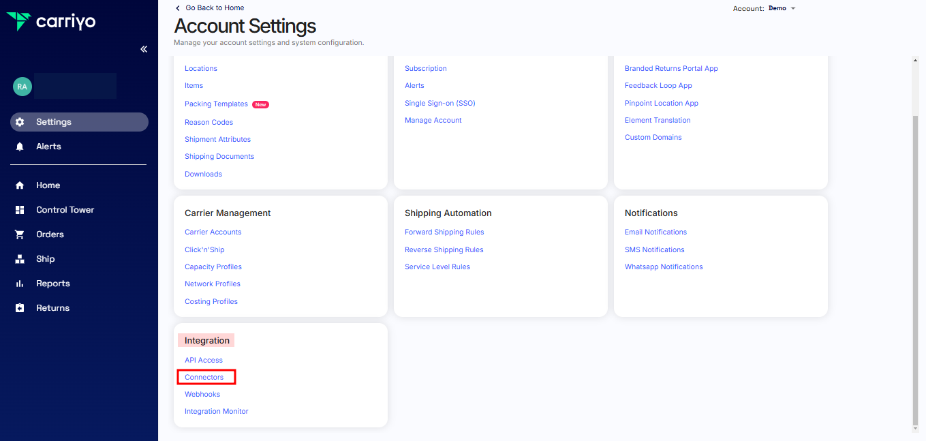Open Click'n'Ship link
926x441 pixels.
pyautogui.click(x=204, y=250)
